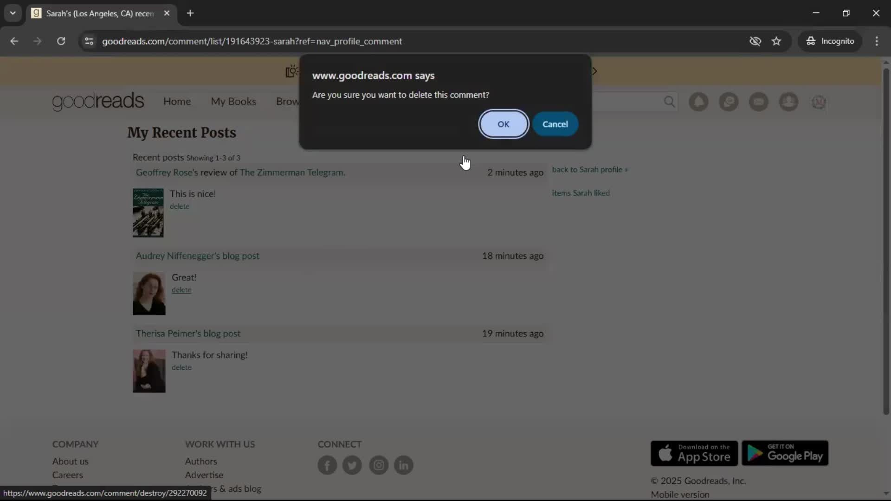
Task: Close the Sarah's recent posts tab
Action: 167,13
